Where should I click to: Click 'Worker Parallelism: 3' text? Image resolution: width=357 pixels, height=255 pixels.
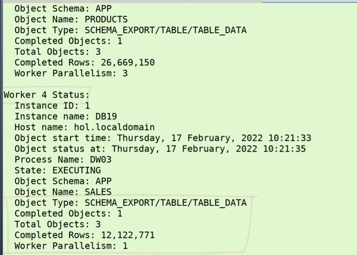point(71,73)
